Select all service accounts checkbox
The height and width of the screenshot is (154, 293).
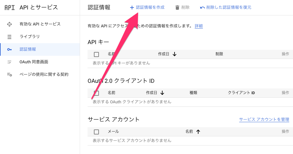point(96,132)
